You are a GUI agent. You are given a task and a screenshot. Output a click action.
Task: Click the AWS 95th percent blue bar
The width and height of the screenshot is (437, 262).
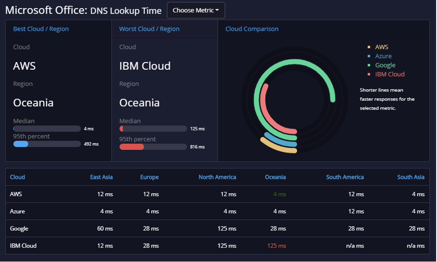pos(21,144)
